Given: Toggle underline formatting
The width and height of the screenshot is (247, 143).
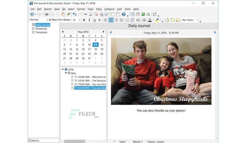Looking at the screenshot, I should coord(95,20).
